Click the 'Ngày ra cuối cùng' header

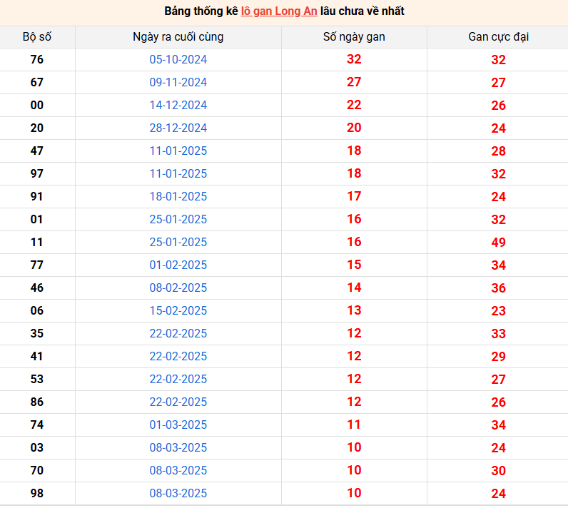tap(178, 37)
